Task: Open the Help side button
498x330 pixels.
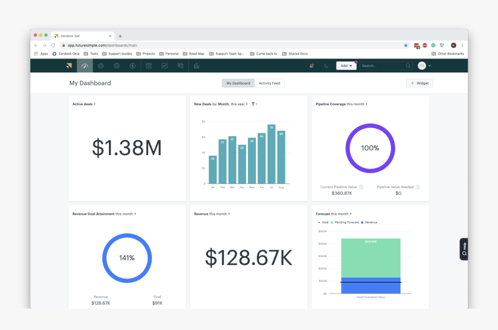Action: [x=464, y=249]
